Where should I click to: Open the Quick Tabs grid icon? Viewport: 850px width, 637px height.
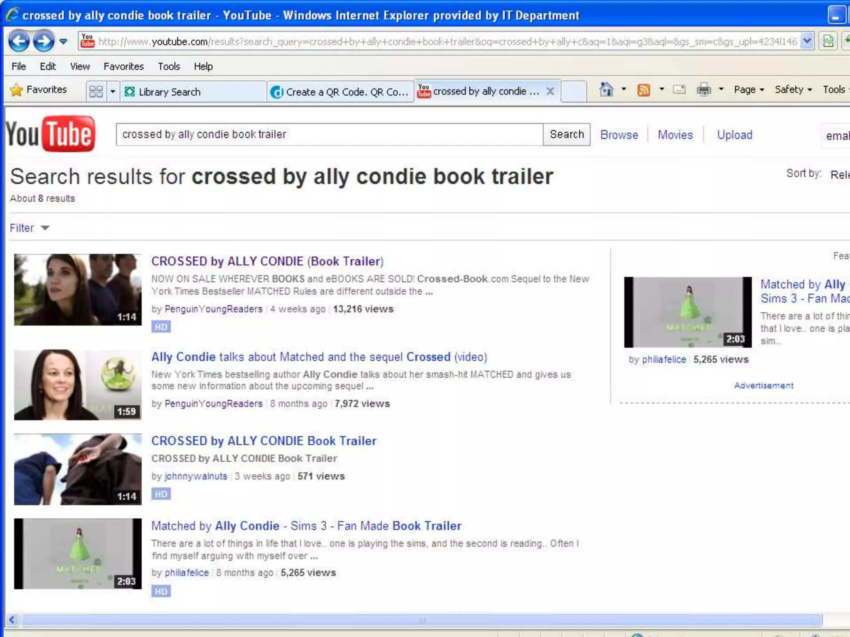tap(96, 91)
